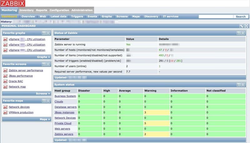Click Screens » link in Favorite screens
Image resolution: width=250 pixels, height=143 pixels.
(43, 93)
